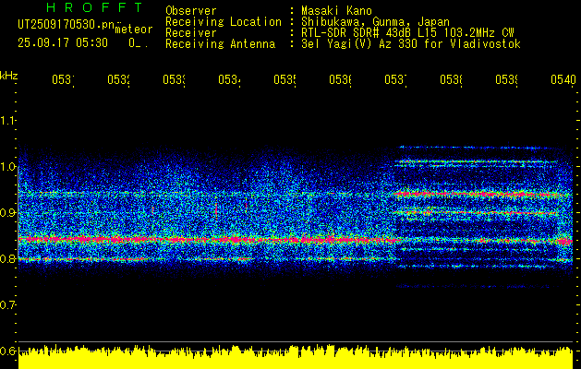Image resolution: width=581 pixels, height=369 pixels.
Task: Click the HROFFT title text
Action: tap(94, 7)
